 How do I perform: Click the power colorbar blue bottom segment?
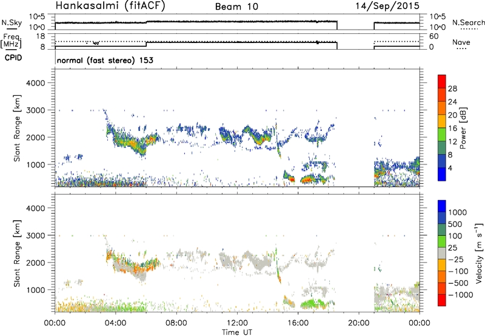[x=442, y=174]
